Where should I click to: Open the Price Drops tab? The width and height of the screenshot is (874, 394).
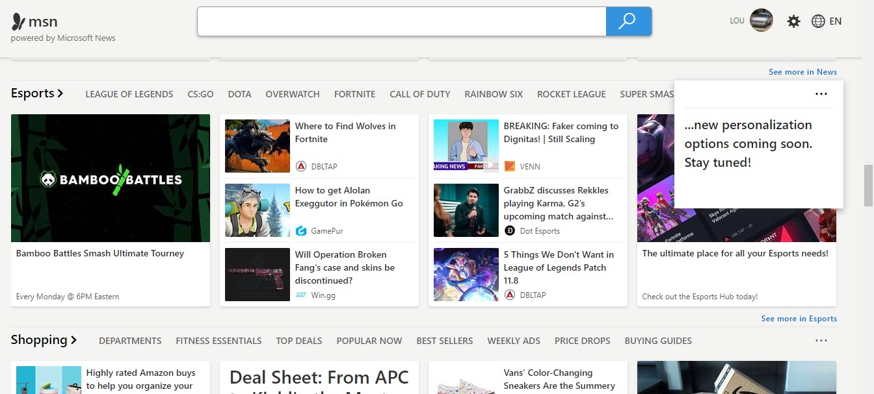(x=583, y=341)
